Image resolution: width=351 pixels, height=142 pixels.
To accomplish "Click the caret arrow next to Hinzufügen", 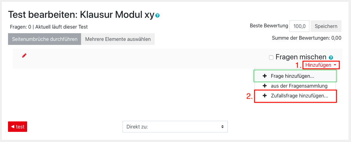I will point(335,65).
